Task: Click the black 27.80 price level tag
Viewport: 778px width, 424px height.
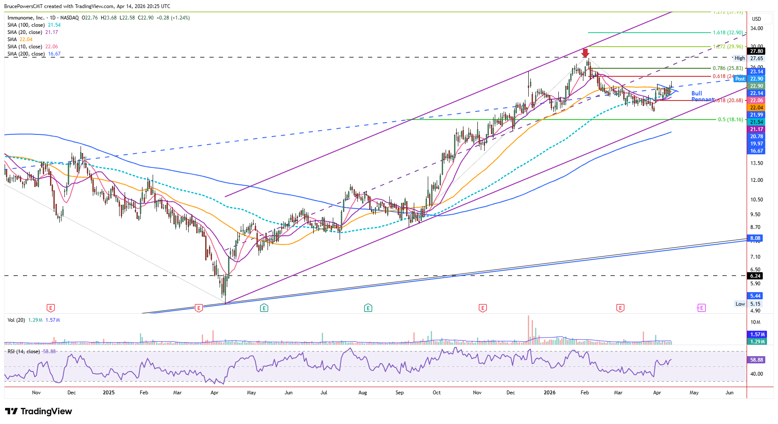Action: (756, 51)
